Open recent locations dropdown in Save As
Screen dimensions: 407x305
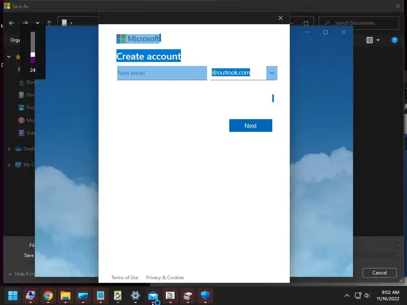tap(38, 23)
